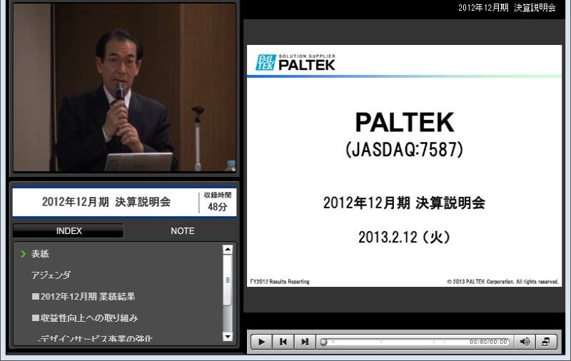Click the PALTEK title slide
Image resolution: width=571 pixels, height=361 pixels.
(x=404, y=166)
